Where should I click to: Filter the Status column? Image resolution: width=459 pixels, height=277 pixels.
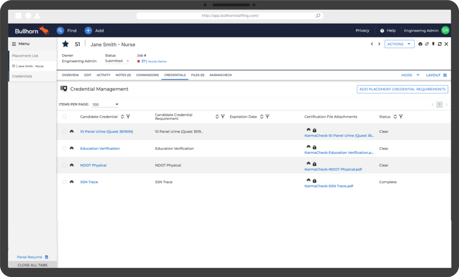[x=401, y=117]
